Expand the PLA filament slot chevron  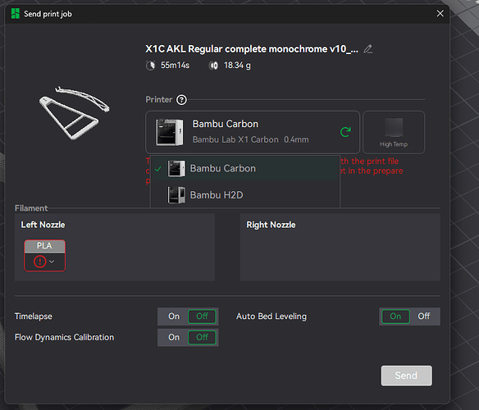pyautogui.click(x=52, y=262)
